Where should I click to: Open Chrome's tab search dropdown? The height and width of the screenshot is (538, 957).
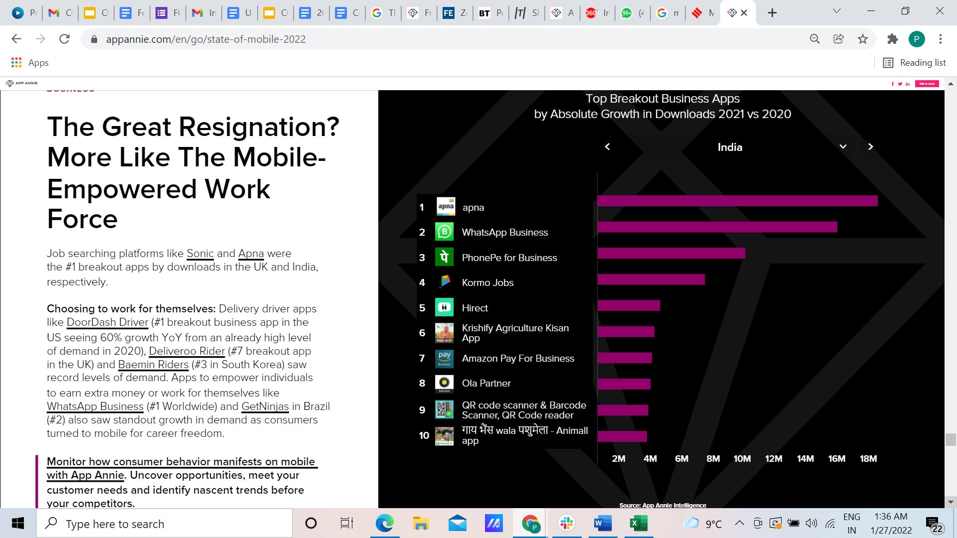point(836,11)
